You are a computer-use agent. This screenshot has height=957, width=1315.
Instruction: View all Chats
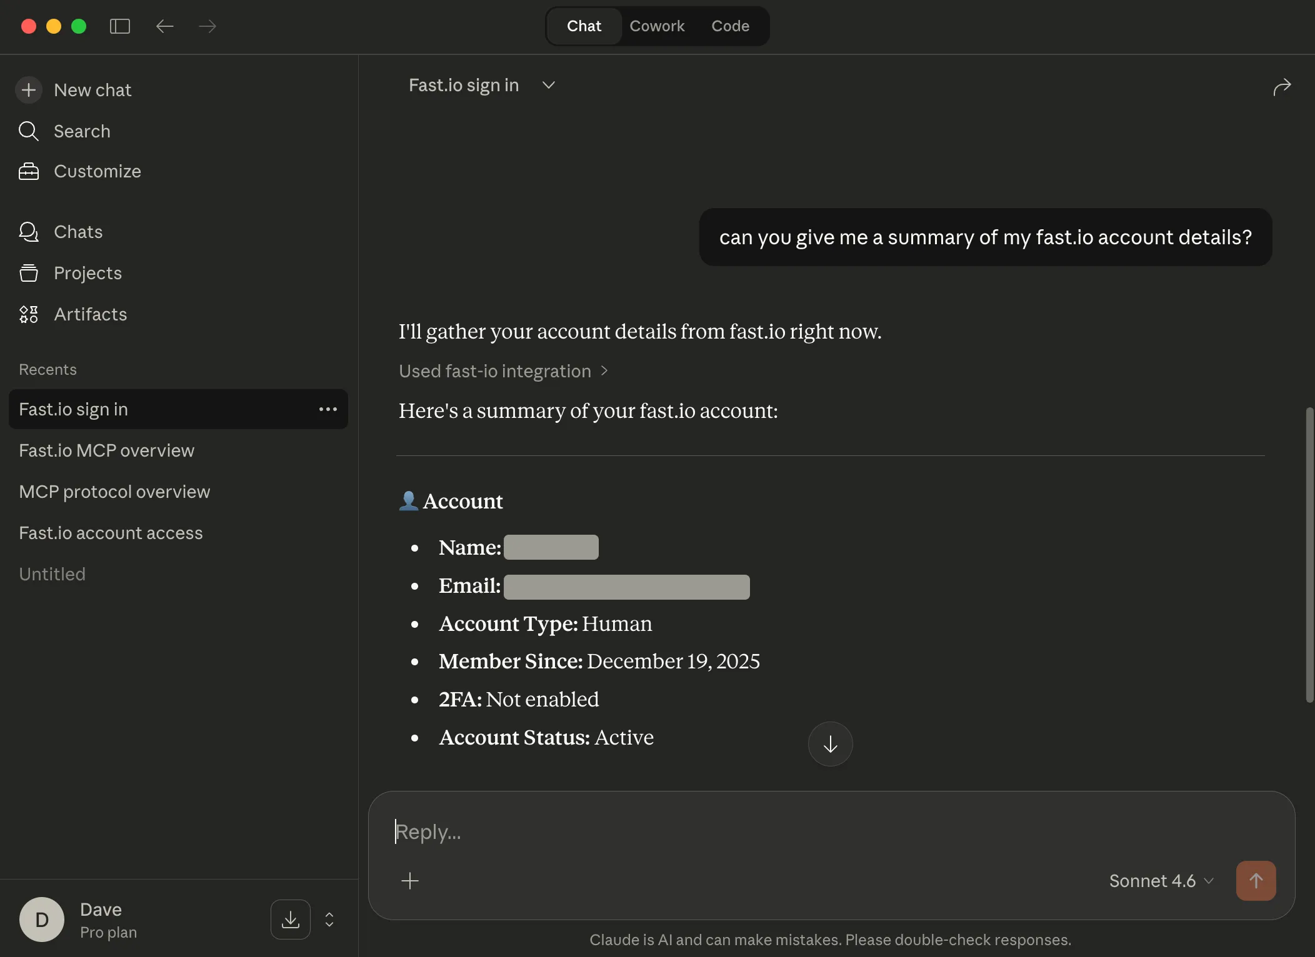pyautogui.click(x=78, y=232)
